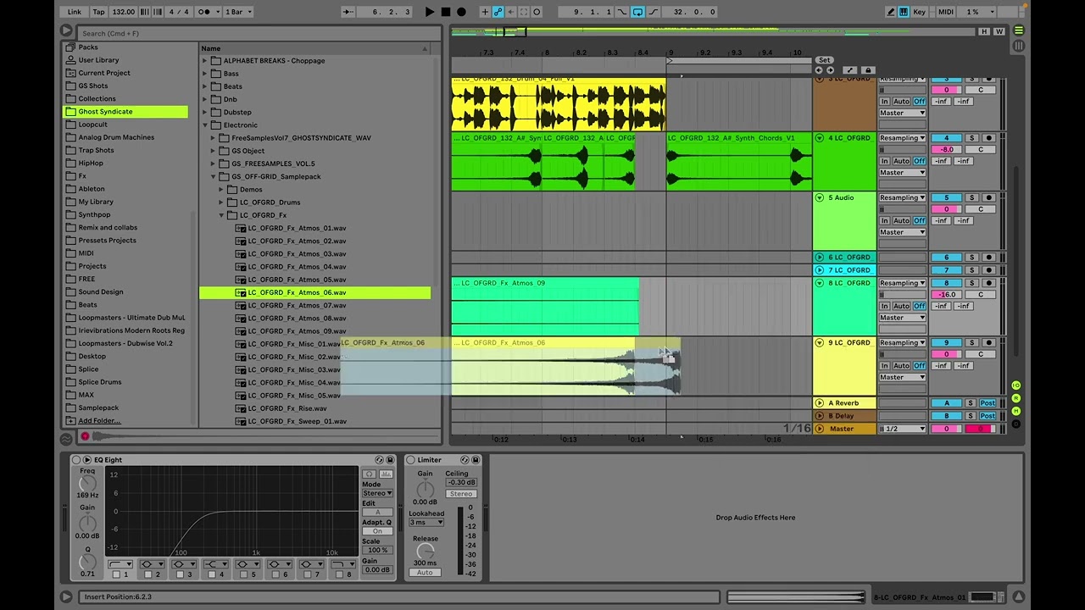Fold track 5 Audio with its arrow

coord(820,197)
